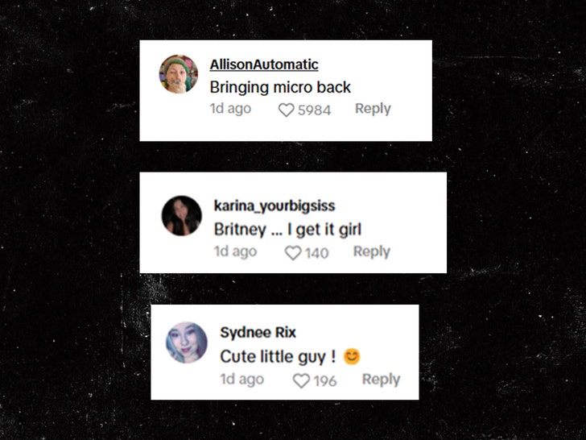
Task: Open the Sydnee Rix username link
Action: coord(258,332)
